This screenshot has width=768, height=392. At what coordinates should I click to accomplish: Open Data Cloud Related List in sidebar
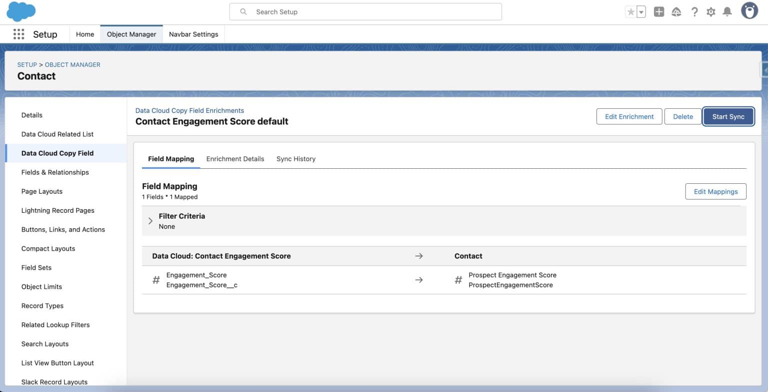coord(57,134)
